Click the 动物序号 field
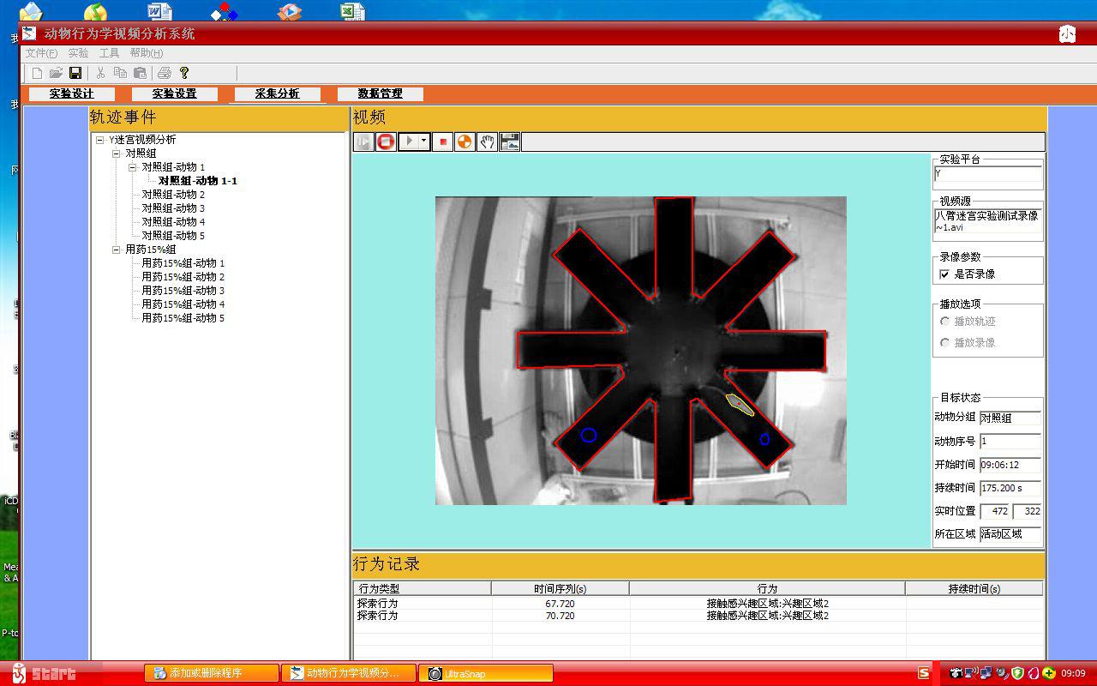 [1010, 441]
